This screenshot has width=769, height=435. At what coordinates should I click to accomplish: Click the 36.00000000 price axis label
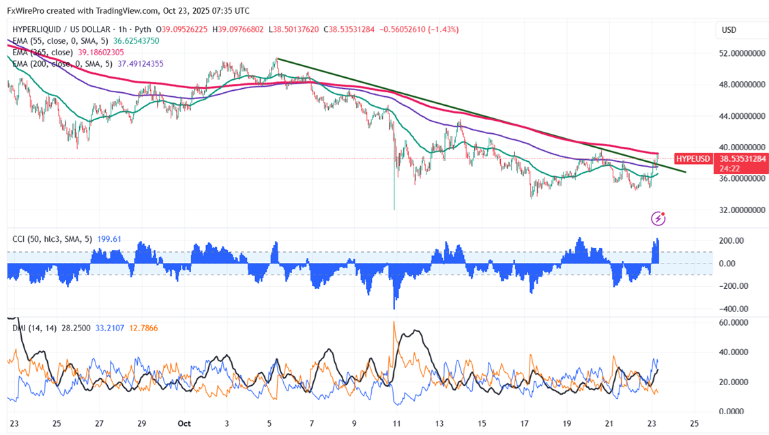(x=742, y=178)
